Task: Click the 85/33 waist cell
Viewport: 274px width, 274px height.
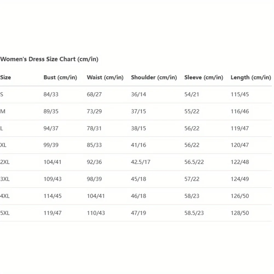Action: coord(94,145)
